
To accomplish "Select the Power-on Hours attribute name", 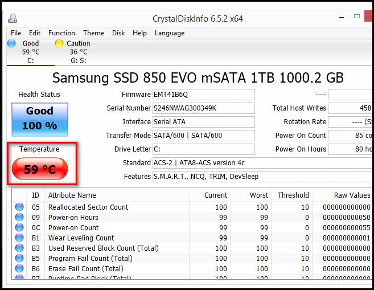I will pos(73,218).
